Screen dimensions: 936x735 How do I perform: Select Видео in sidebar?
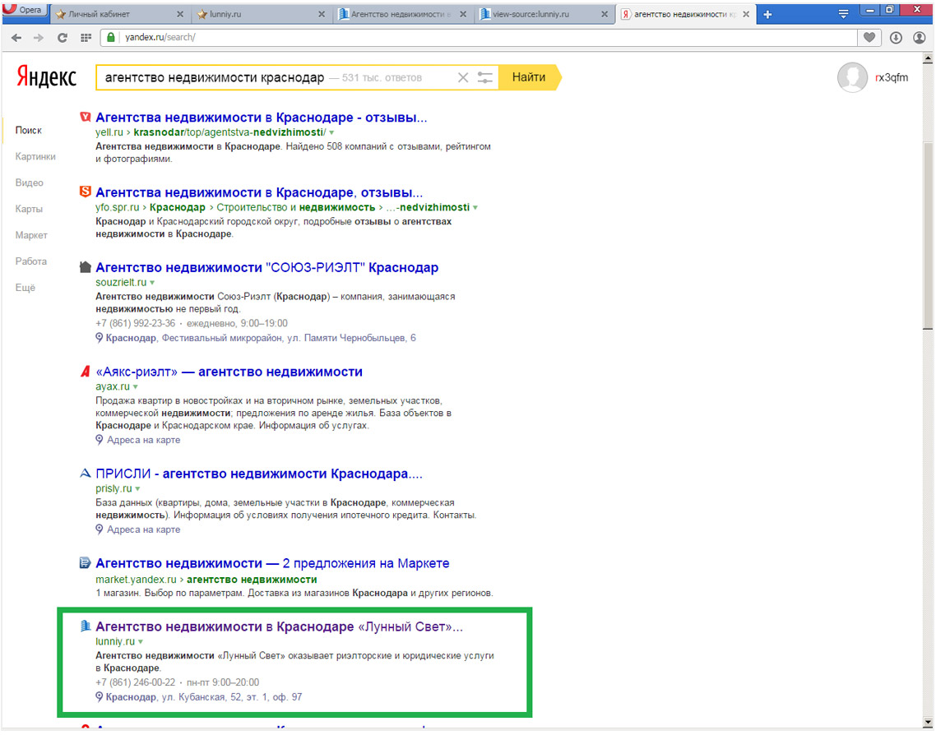[x=30, y=183]
